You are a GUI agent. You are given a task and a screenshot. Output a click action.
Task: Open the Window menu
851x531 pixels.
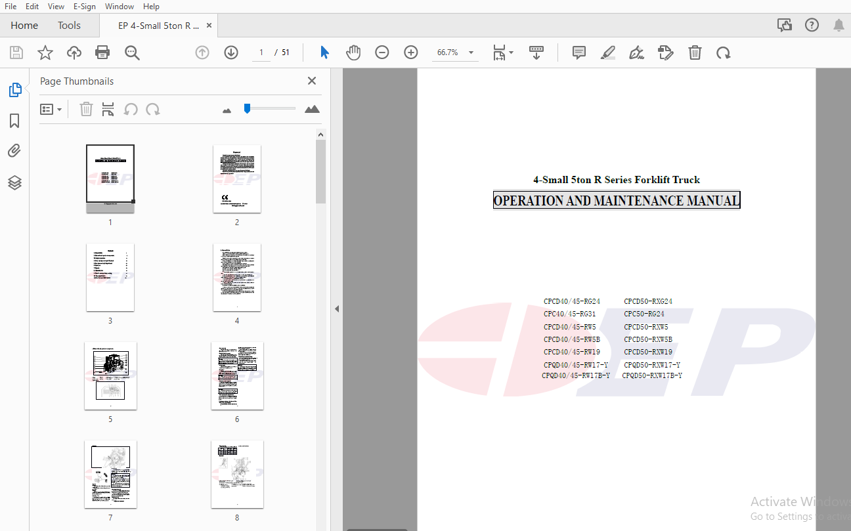coord(120,7)
